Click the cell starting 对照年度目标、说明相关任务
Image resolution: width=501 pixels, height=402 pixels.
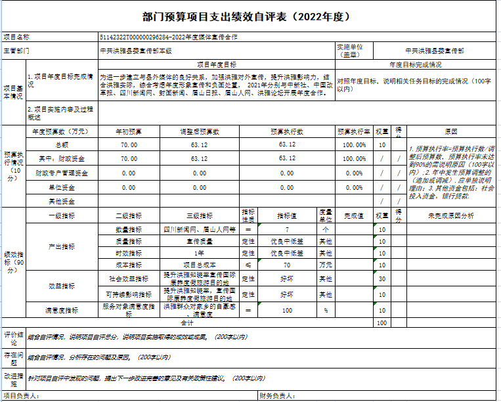(416, 85)
